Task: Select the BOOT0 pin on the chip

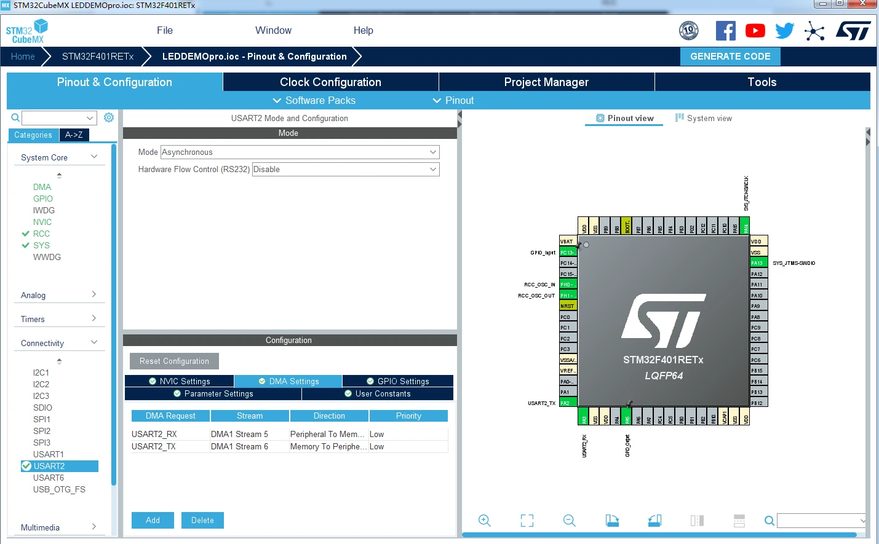Action: (x=627, y=226)
